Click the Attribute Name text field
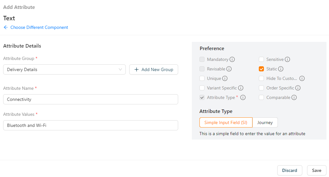The width and height of the screenshot is (329, 177). (x=91, y=99)
